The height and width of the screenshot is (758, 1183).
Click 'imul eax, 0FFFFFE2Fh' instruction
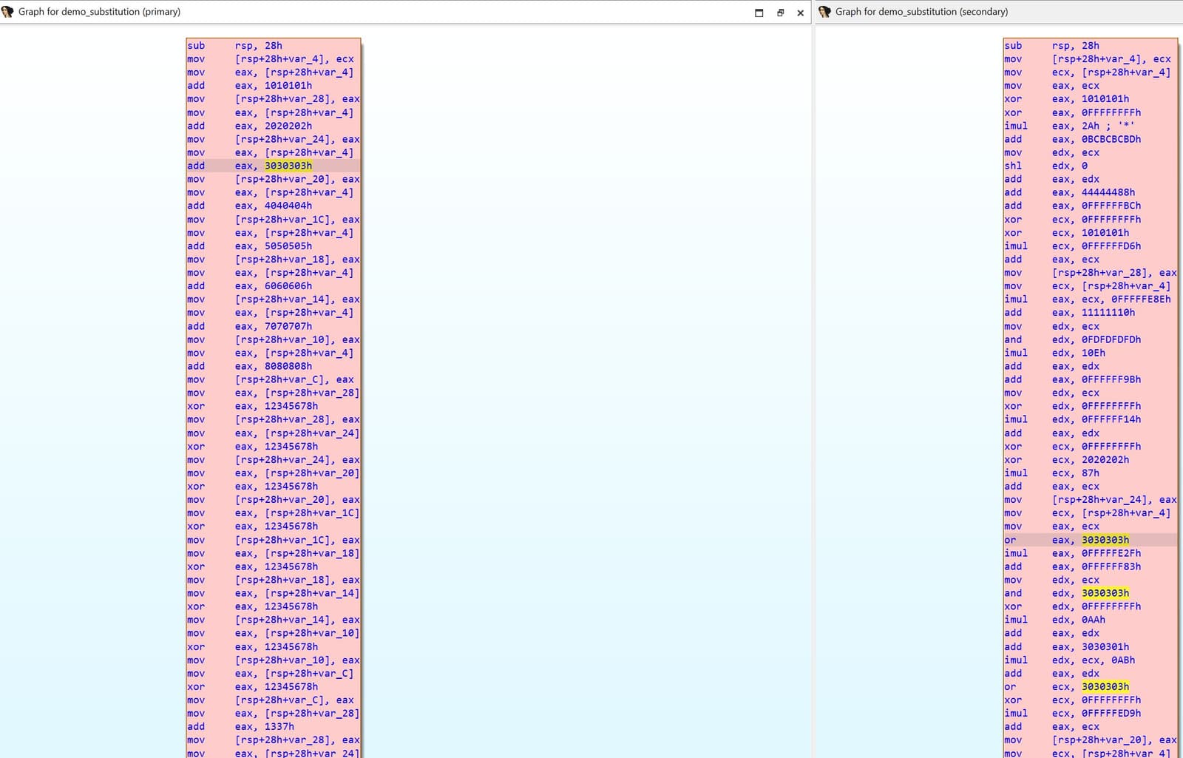1073,553
